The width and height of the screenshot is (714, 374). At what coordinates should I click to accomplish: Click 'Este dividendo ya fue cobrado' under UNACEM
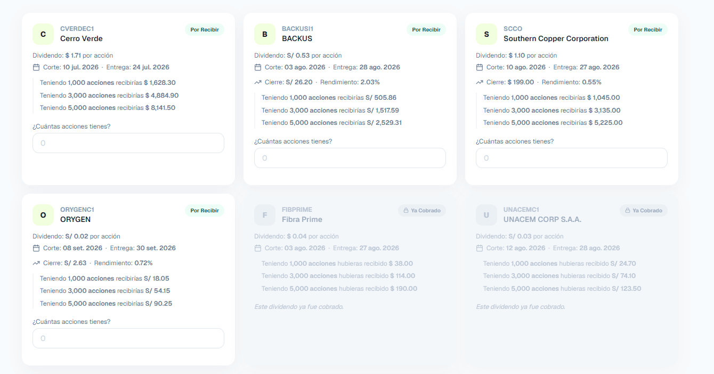521,307
